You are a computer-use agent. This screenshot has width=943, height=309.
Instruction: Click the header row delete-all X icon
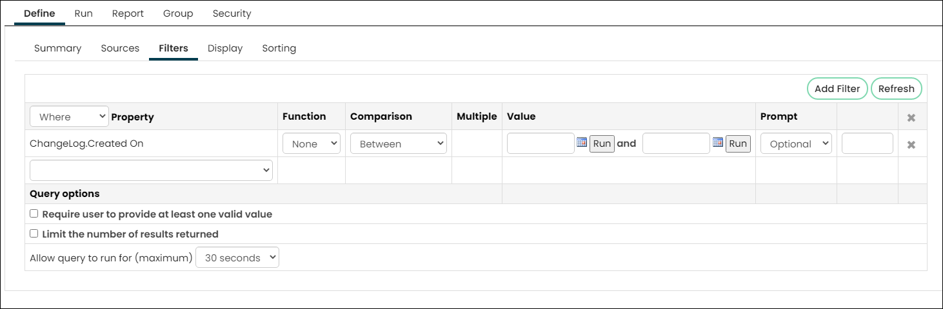tap(911, 118)
